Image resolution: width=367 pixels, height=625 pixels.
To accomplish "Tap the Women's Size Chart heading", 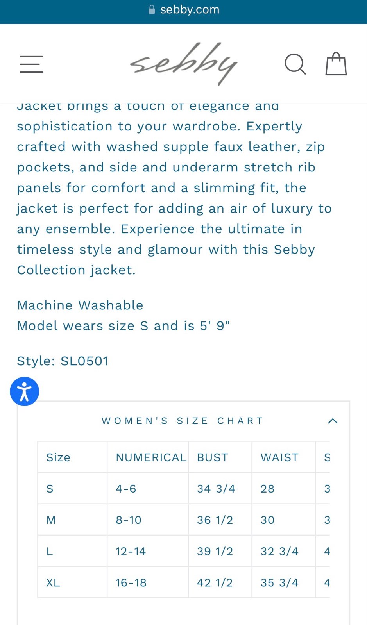I will point(183,421).
